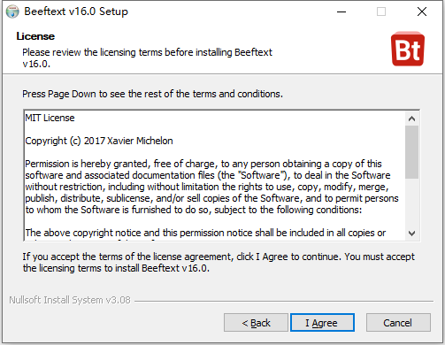Click the 'Permission is hereby granted' paragraph

[x=211, y=187]
